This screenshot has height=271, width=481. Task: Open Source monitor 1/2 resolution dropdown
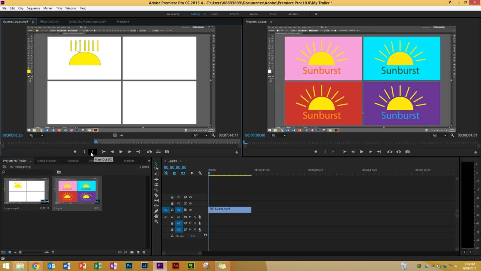(x=200, y=135)
